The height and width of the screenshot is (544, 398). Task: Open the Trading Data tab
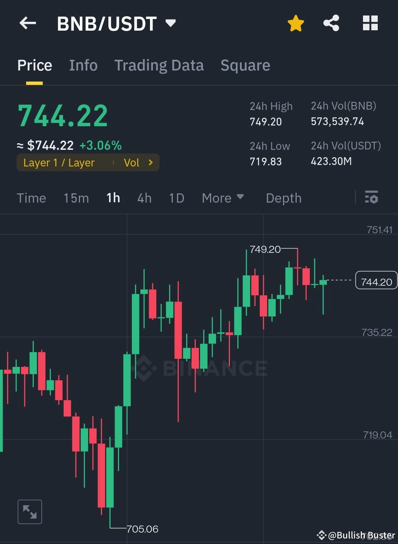(x=159, y=65)
